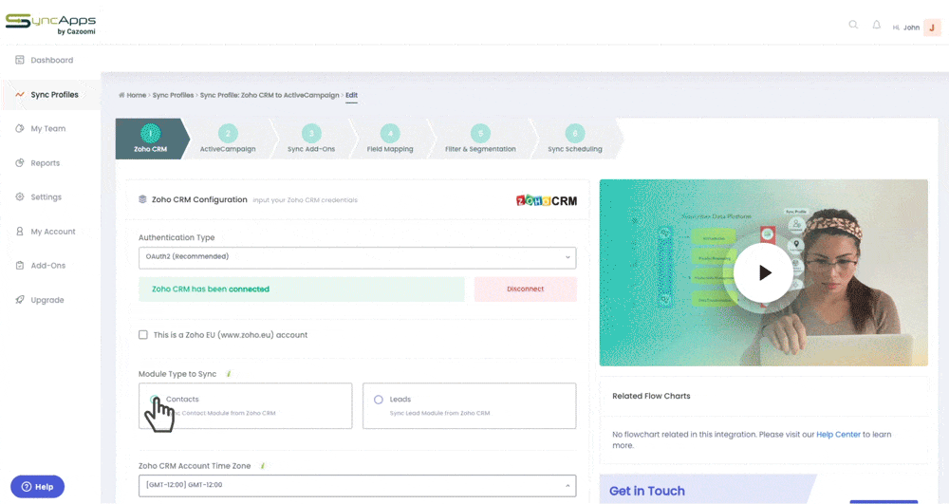Click the Disconnect button
The image size is (949, 504).
526,289
